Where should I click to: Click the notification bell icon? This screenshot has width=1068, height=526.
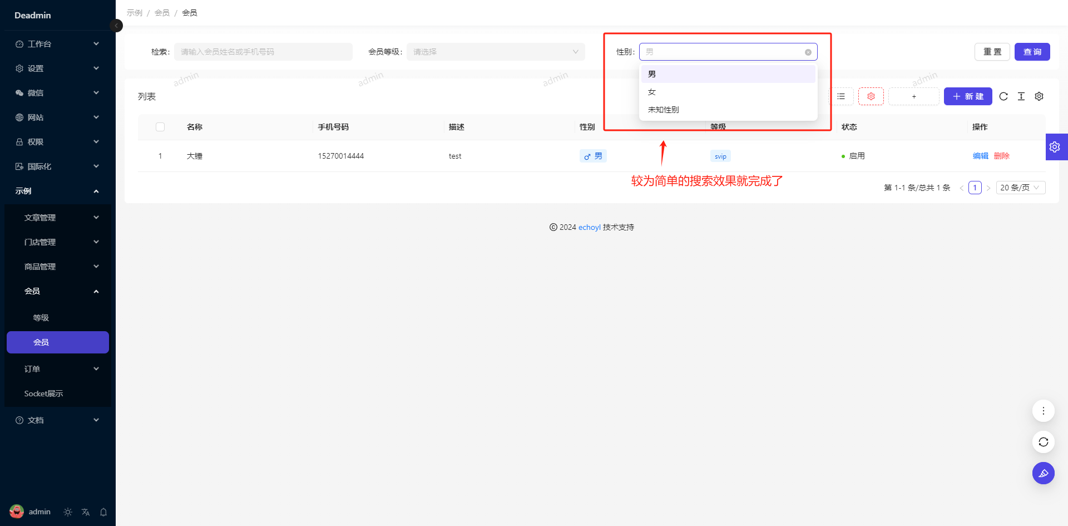pyautogui.click(x=103, y=512)
